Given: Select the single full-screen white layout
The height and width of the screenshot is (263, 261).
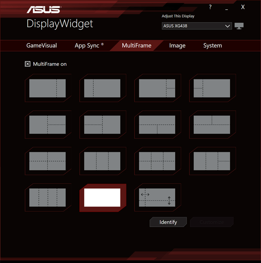Looking at the screenshot, I should [103, 198].
